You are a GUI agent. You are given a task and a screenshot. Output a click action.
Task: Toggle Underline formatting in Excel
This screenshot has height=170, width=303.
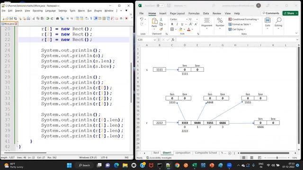[182, 24]
